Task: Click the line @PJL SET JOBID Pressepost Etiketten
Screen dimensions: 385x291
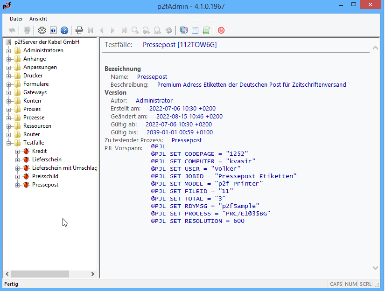Action: (224, 176)
